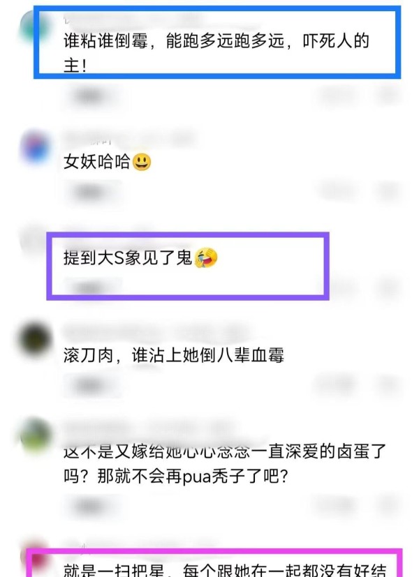Viewport: 419px width, 577px height.
Task: Open the dark avatar beside 滚刀肉 comment
Action: [x=35, y=339]
